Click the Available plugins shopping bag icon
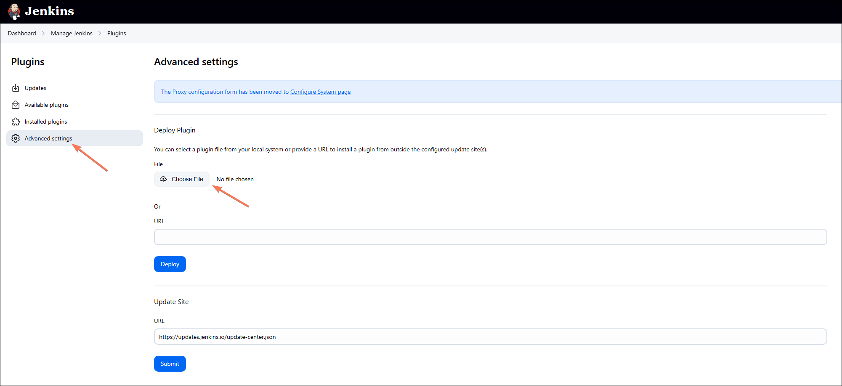The width and height of the screenshot is (842, 386). pyautogui.click(x=16, y=105)
